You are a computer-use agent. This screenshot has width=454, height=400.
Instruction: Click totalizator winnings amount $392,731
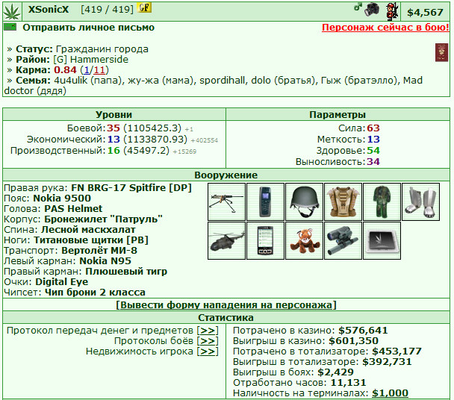(x=387, y=361)
